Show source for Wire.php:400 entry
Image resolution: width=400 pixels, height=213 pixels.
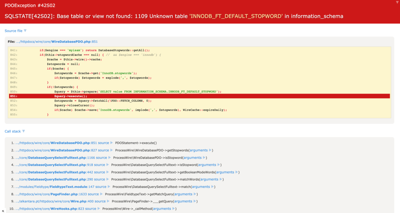pos(100,201)
